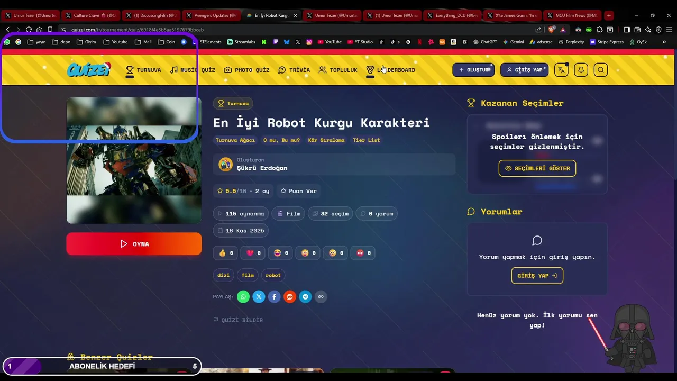React with the surprised emoji
Viewport: 677px width, 381px height.
308,253
